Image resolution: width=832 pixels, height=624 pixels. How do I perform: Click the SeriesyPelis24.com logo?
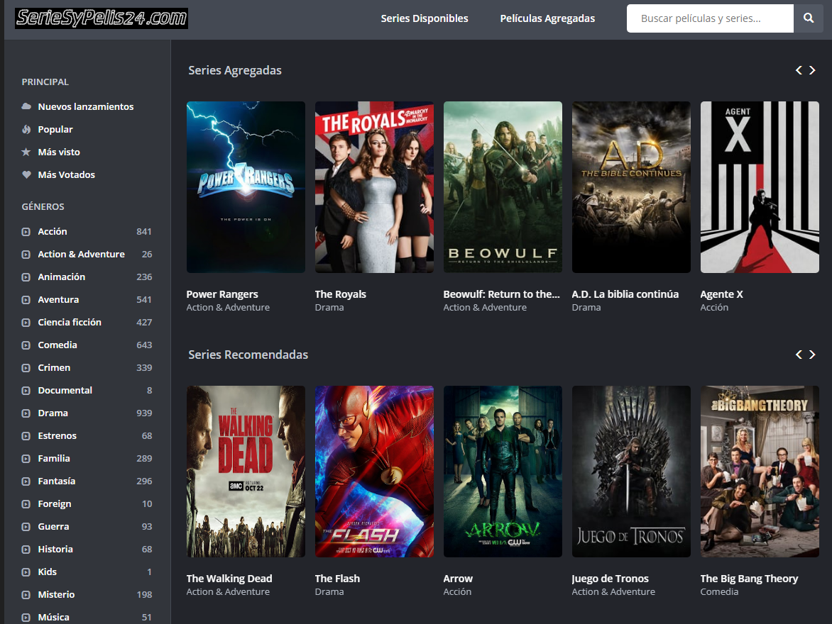[102, 18]
